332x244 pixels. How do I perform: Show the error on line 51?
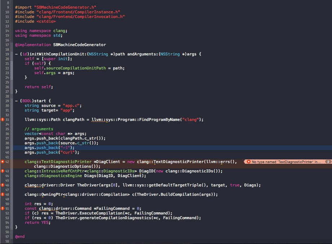pyautogui.click(x=3, y=208)
